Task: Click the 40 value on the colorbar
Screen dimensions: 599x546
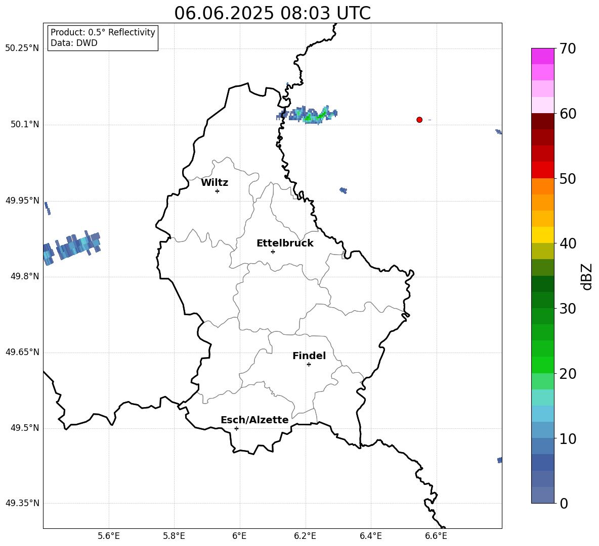Action: click(x=568, y=243)
